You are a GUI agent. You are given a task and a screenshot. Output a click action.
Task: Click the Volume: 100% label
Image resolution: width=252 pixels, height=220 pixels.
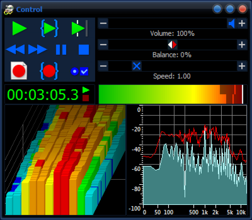coord(172,34)
